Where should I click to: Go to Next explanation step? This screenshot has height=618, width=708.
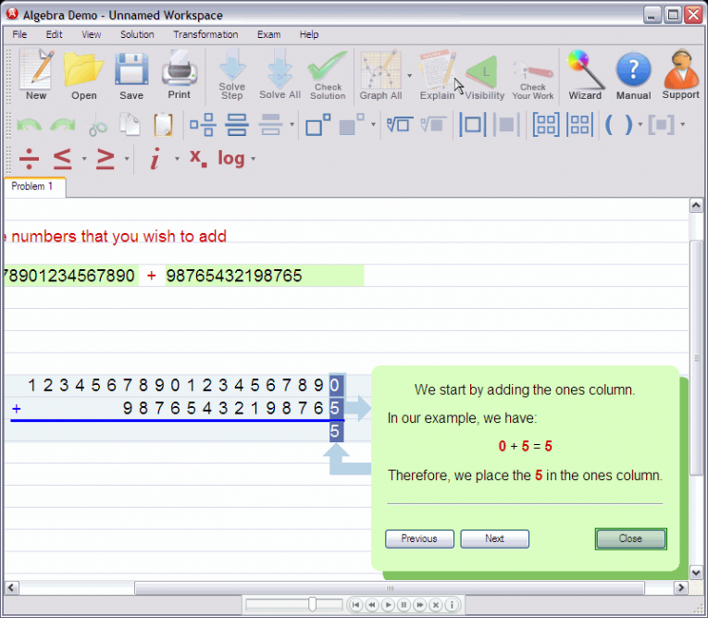point(494,538)
